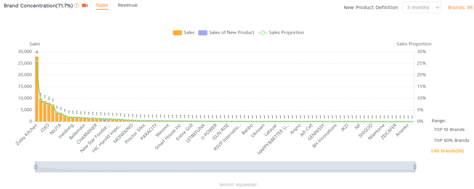Click the help question mark icon

pos(77,6)
